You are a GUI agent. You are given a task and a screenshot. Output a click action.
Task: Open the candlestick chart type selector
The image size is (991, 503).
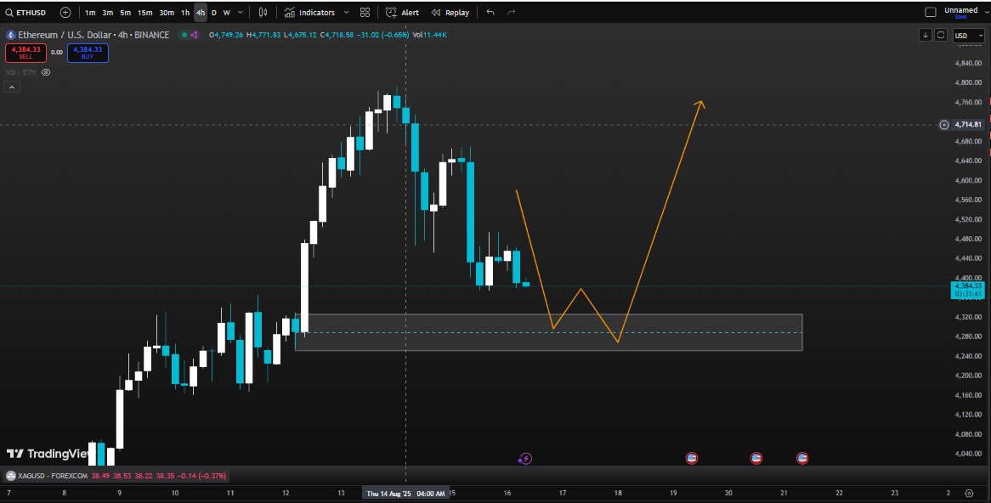[263, 13]
